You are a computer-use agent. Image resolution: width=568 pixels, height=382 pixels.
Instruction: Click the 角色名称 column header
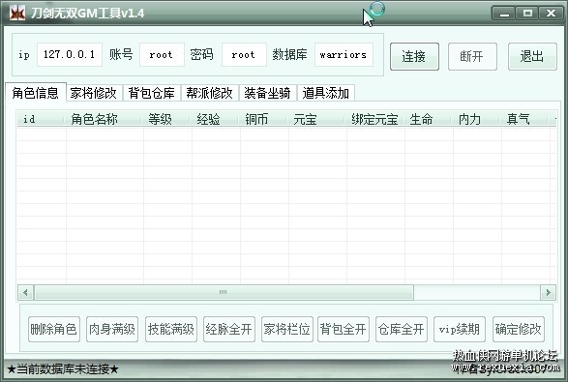coord(105,119)
